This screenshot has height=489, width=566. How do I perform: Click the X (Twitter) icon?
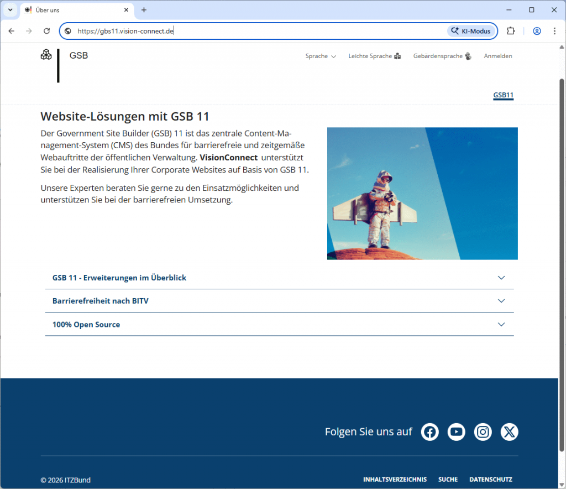pyautogui.click(x=509, y=431)
